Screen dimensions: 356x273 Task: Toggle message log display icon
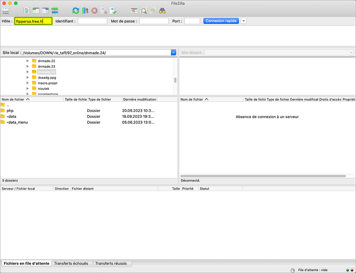point(27,11)
